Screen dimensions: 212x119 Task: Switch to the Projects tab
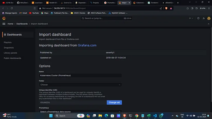pyautogui.click(x=95, y=3)
